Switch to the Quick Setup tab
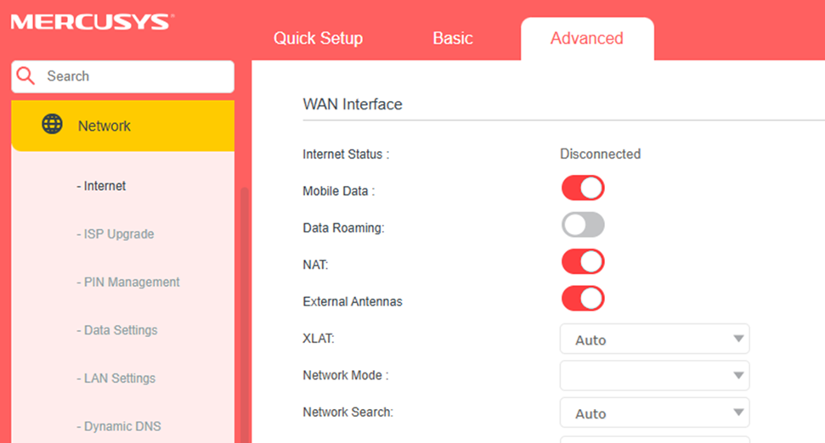Screen dimensions: 825x443 click(x=318, y=38)
